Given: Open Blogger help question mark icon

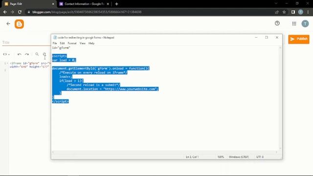Looking at the screenshot, I should coord(277,23).
